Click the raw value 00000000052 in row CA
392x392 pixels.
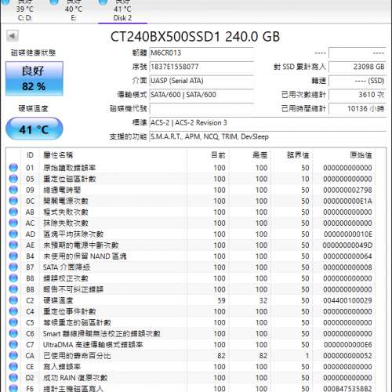click(347, 356)
